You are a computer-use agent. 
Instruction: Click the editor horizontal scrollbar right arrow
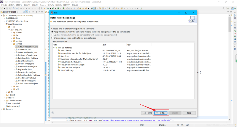227,122
